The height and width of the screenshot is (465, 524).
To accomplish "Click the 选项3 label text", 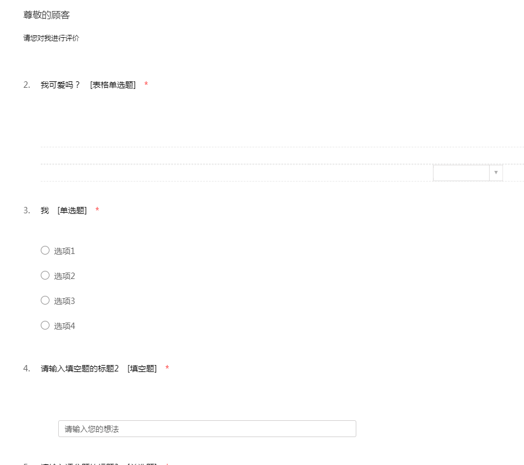I will pyautogui.click(x=65, y=301).
